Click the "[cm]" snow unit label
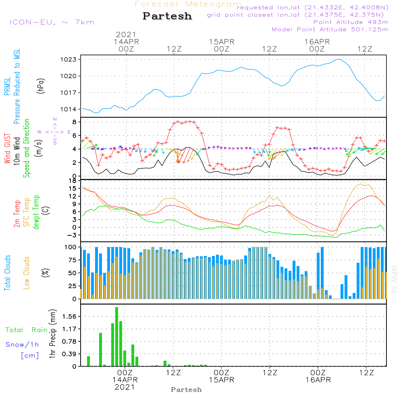This screenshot has width=403, height=403. [x=30, y=356]
